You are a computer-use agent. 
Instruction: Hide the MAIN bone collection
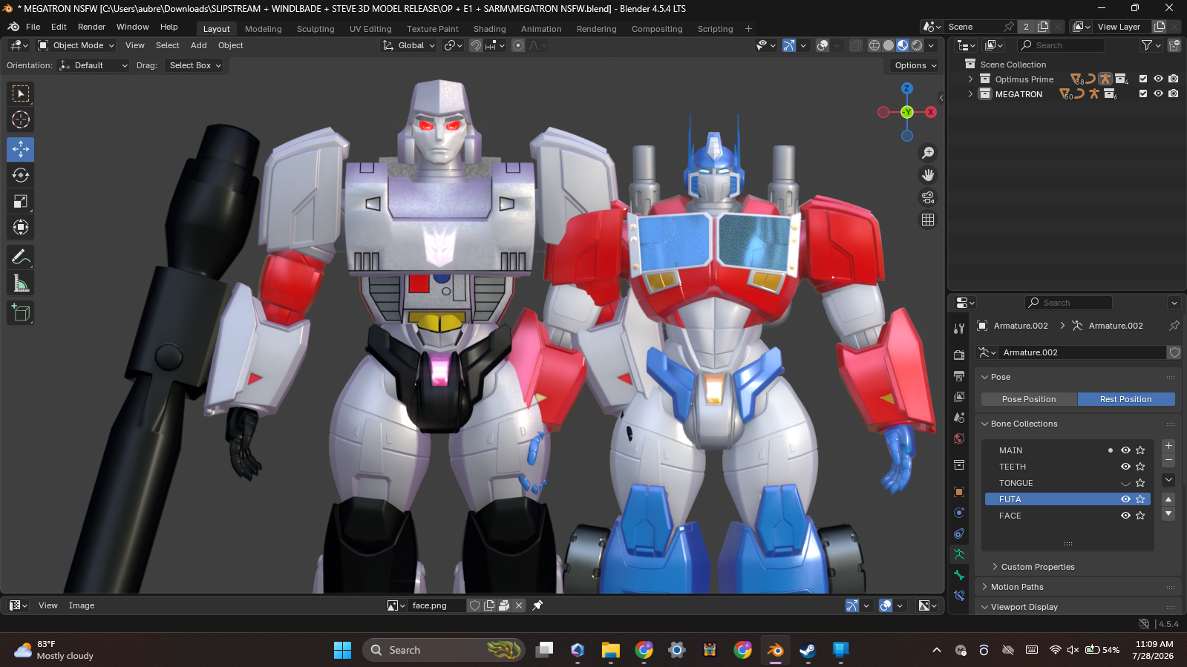click(1125, 450)
